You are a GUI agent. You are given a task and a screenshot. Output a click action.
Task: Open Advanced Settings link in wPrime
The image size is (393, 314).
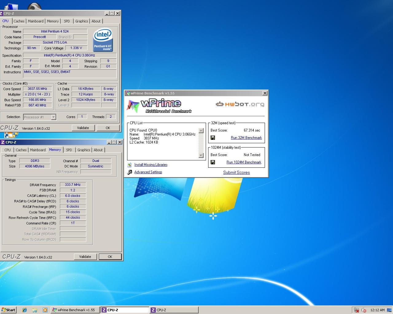click(x=148, y=172)
